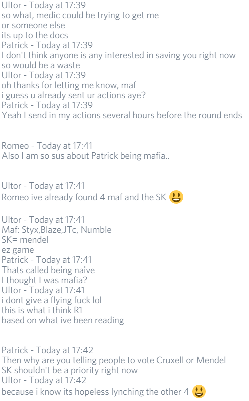Click 'Then why are you telling people' message
This screenshot has height=401, width=249.
[x=114, y=360]
